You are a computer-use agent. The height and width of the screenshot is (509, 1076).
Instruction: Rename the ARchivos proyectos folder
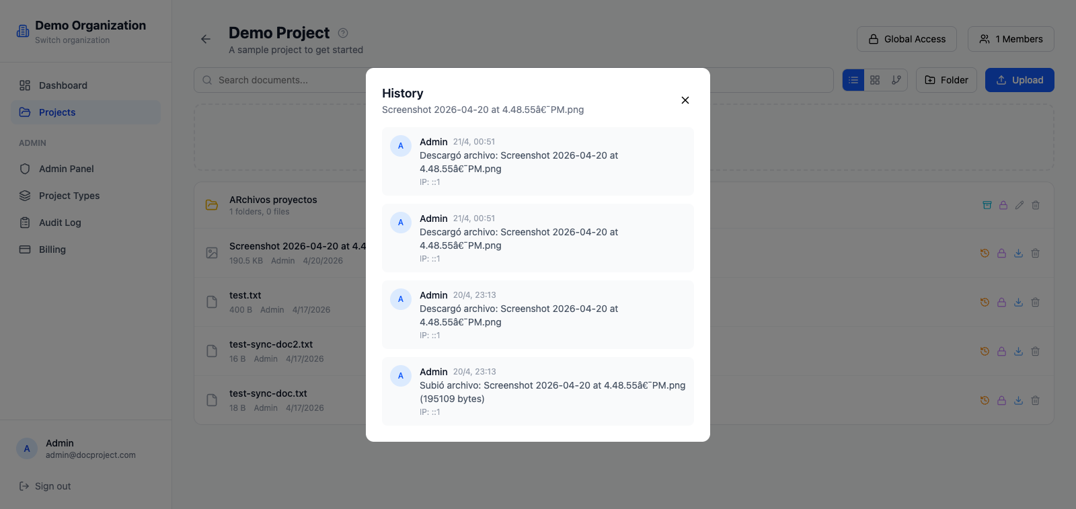[1020, 205]
